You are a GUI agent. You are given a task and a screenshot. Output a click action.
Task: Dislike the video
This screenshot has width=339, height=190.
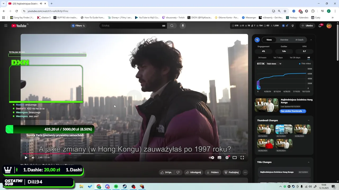(x=178, y=172)
